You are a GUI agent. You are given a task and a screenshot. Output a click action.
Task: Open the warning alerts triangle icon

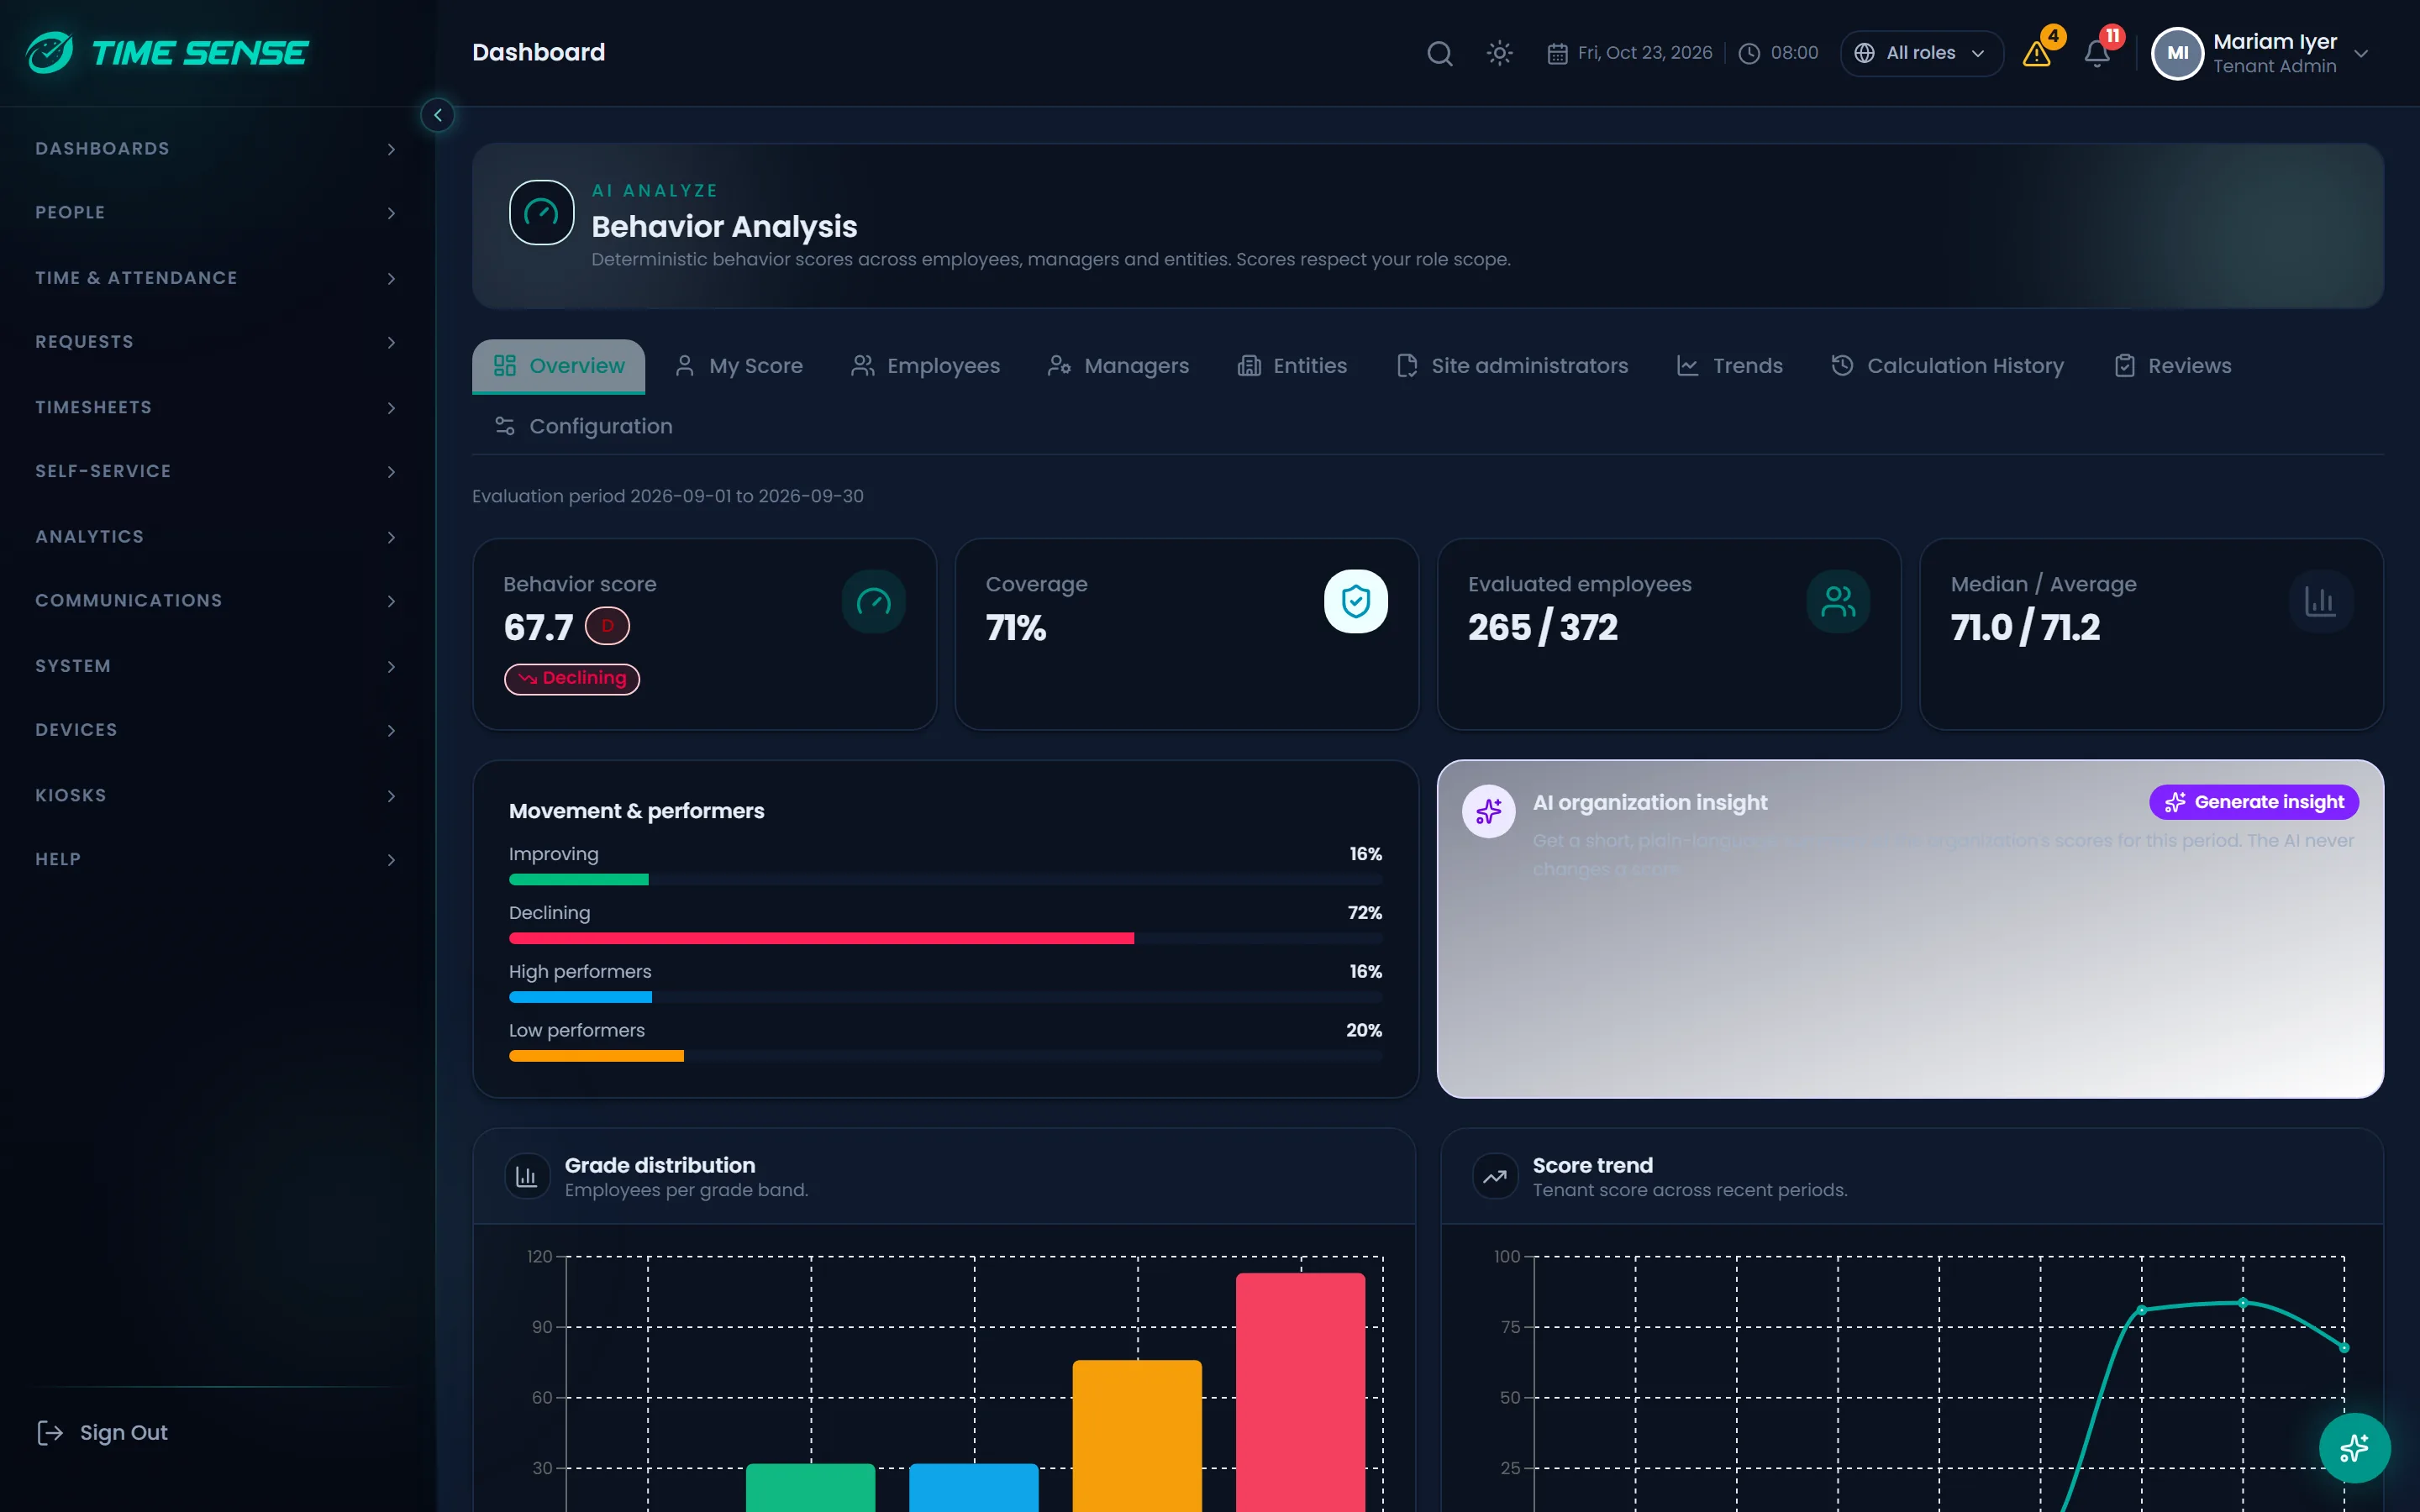(2037, 53)
